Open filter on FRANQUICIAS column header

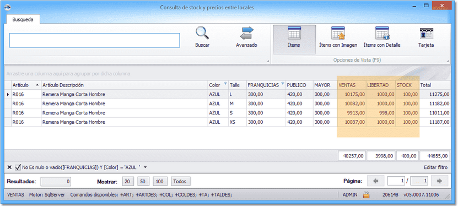click(282, 84)
